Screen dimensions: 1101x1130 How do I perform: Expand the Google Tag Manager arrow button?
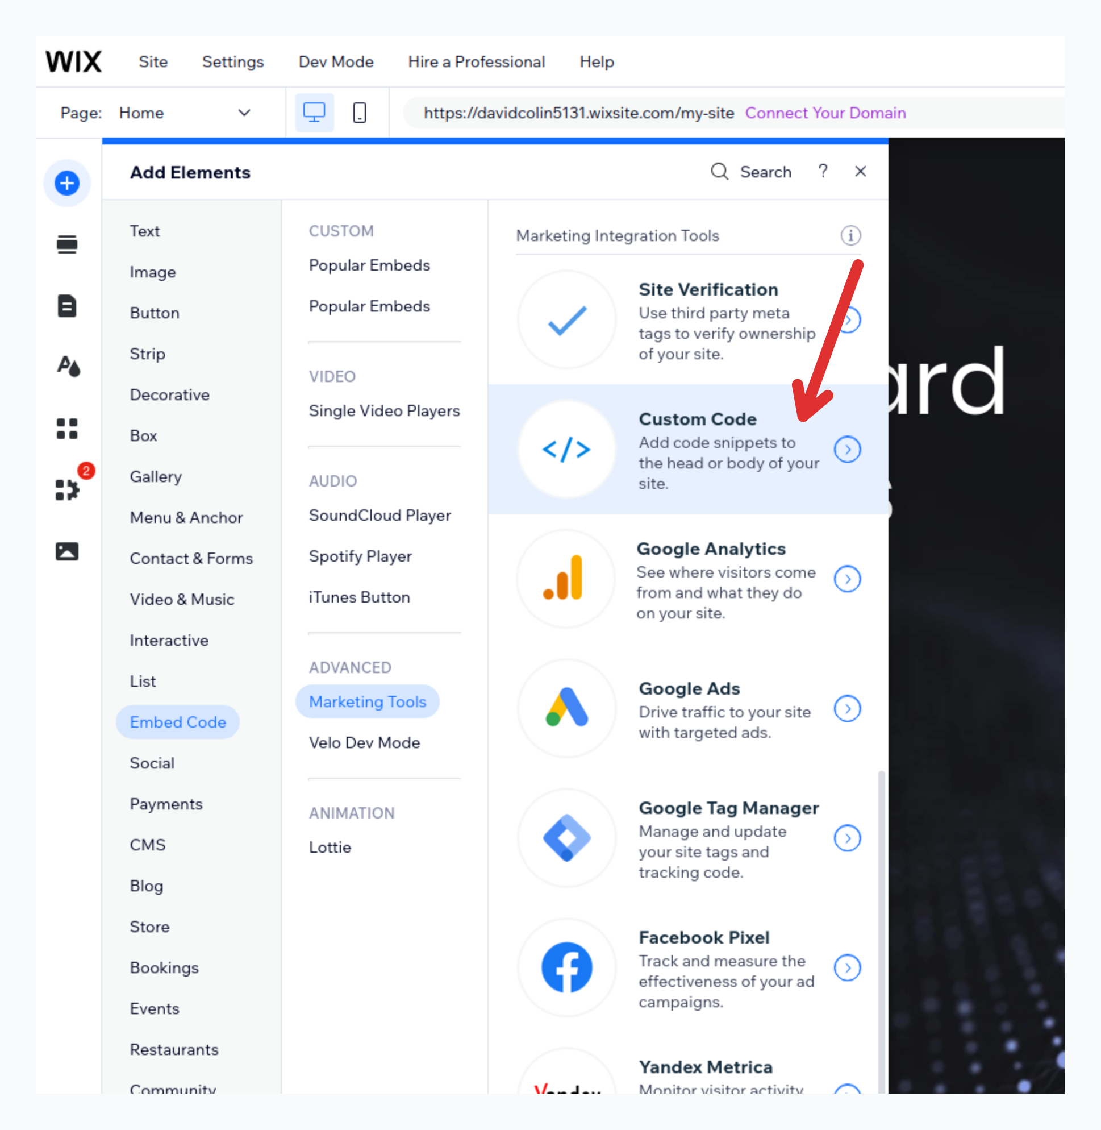(848, 837)
